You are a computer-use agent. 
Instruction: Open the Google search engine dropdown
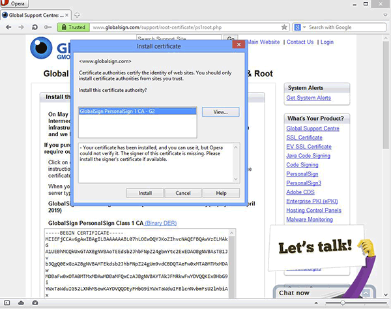tap(300, 27)
